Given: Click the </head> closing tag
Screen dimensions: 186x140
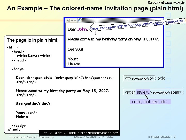Looking at the screenshot, I should 19,60.
